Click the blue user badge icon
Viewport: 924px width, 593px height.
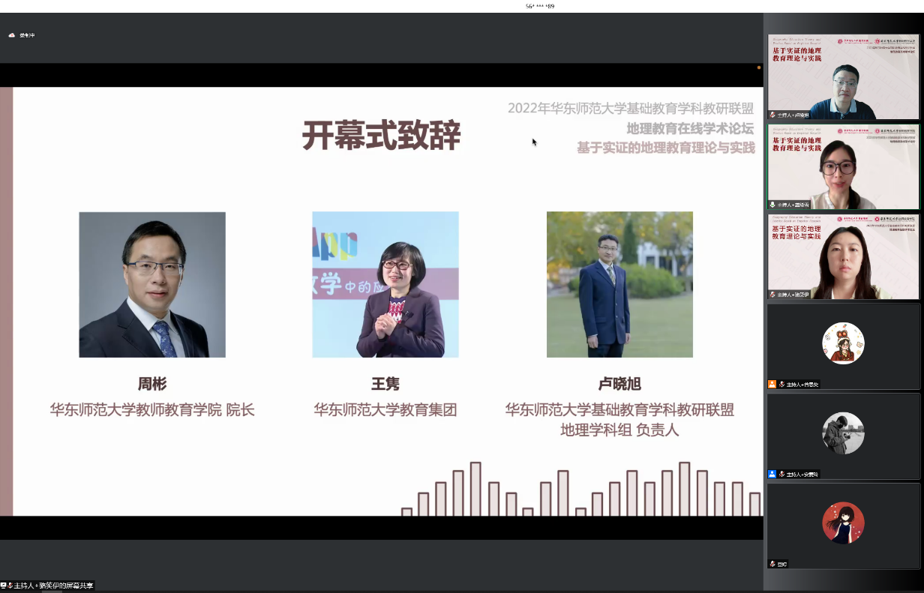tap(772, 475)
